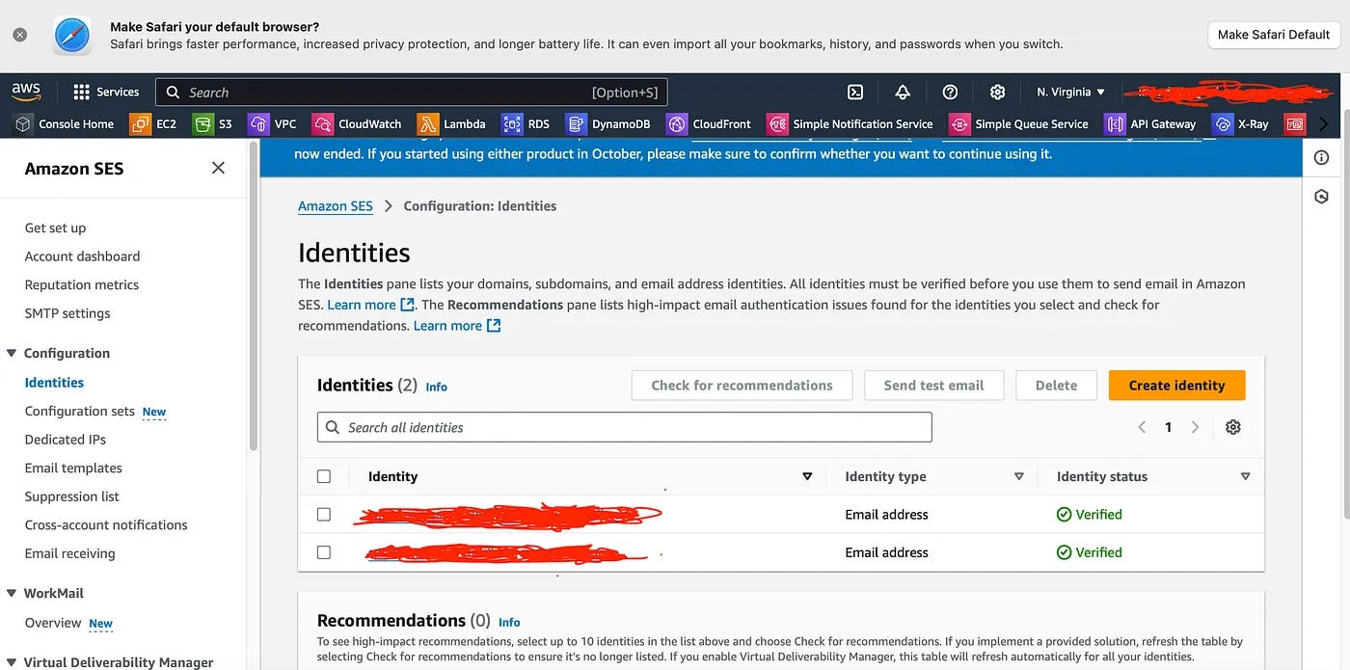1350x670 pixels.
Task: Focus the AWS console search box
Action: 411,93
